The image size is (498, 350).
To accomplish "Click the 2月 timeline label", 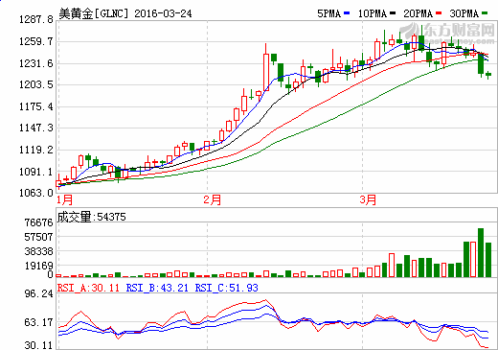I will 213,199.
